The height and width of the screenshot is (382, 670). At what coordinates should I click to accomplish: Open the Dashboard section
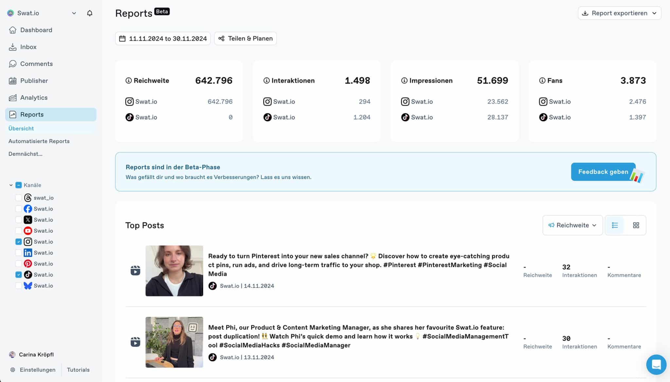tap(36, 30)
